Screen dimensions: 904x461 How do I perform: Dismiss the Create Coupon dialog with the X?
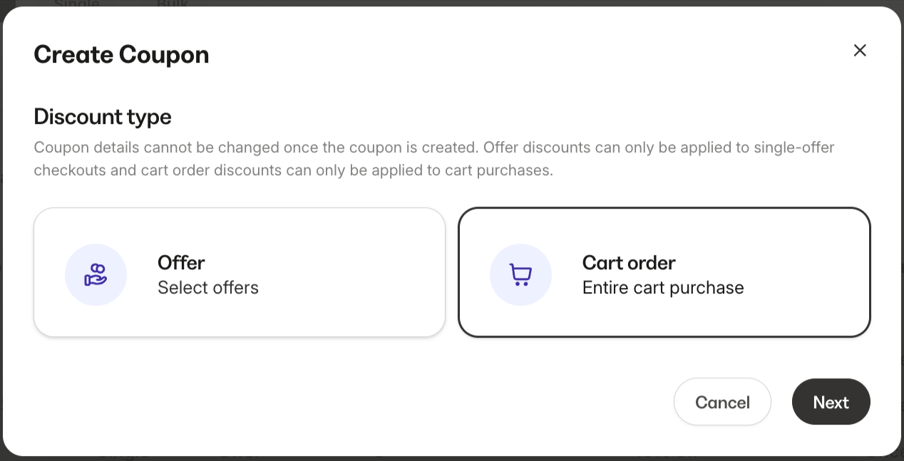click(x=860, y=50)
